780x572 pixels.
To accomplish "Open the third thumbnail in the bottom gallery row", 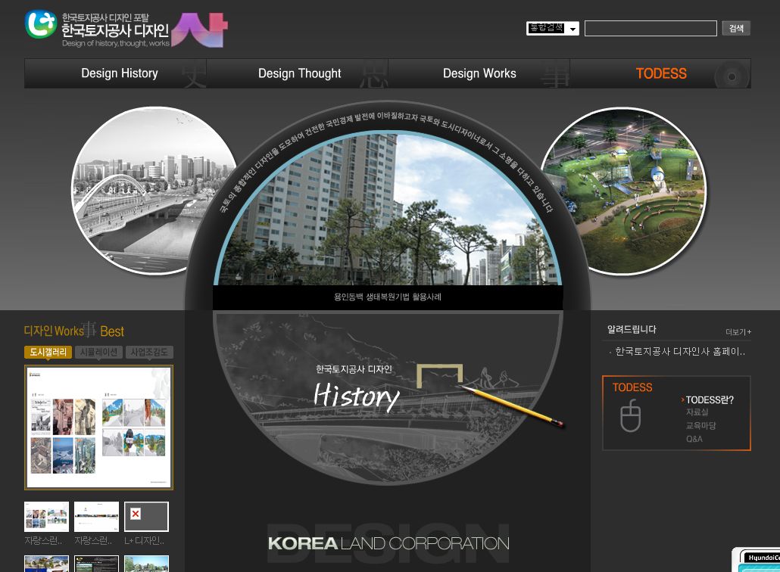I will click(146, 564).
